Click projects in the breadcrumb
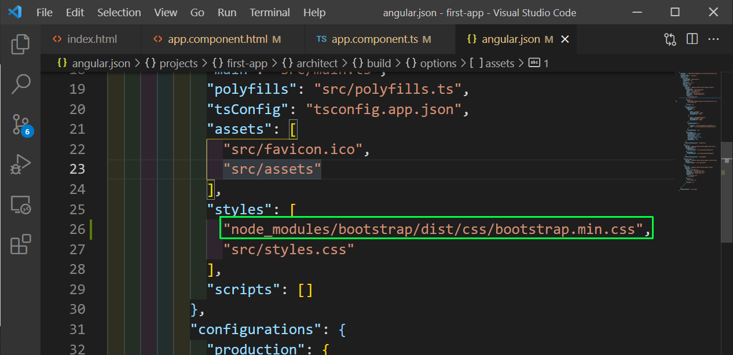This screenshot has height=355, width=733. coord(171,63)
